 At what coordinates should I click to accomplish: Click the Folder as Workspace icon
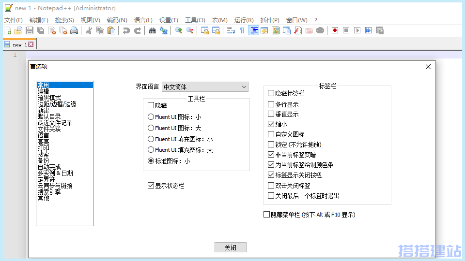tap(309, 30)
